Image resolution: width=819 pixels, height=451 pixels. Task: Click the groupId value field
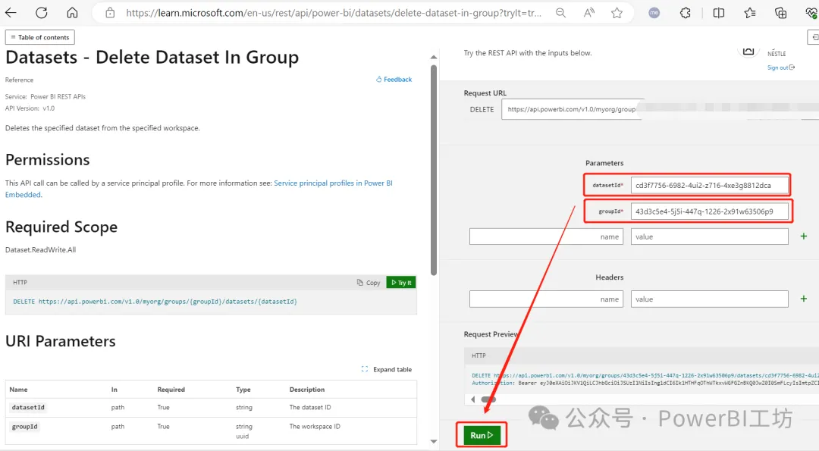point(709,211)
